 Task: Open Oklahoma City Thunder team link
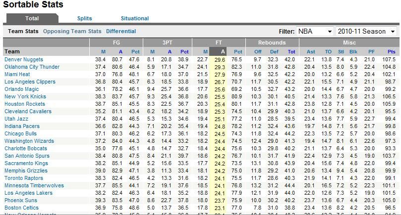[32, 67]
